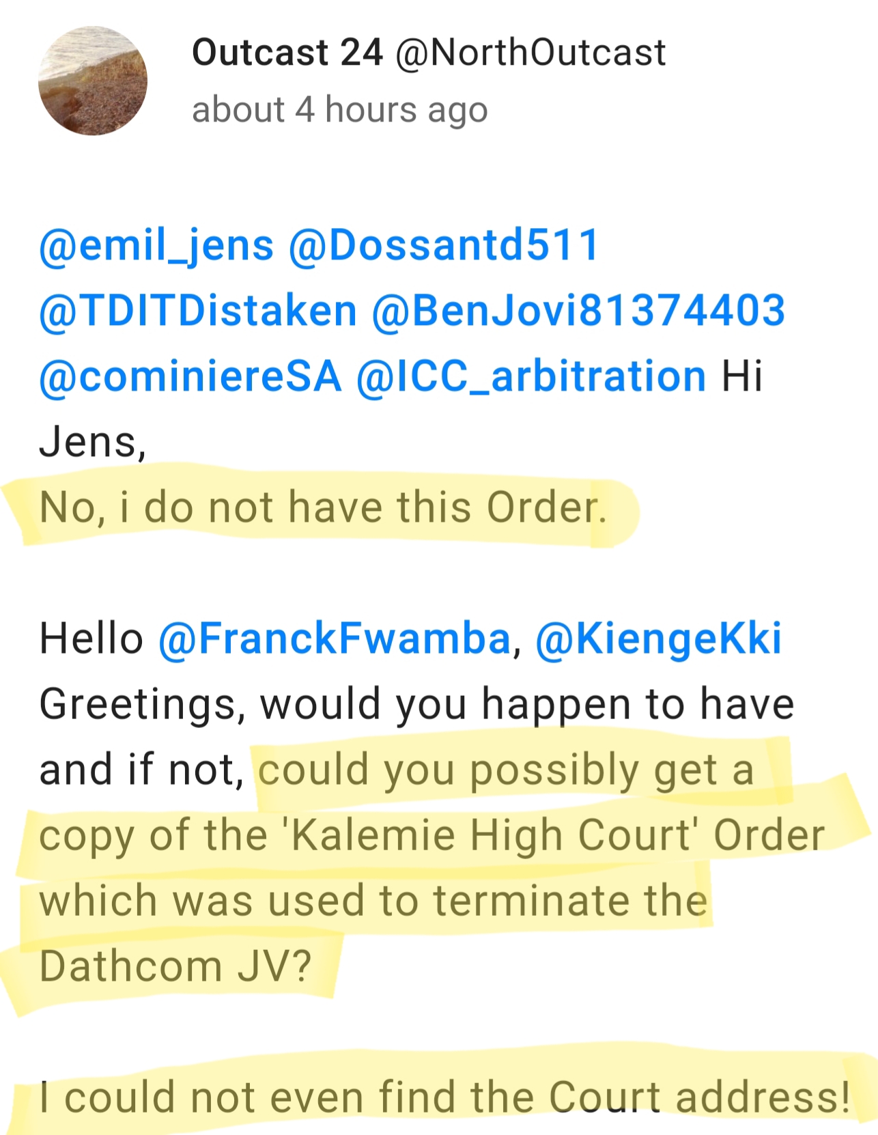This screenshot has width=878, height=1135.
Task: Go to the @ICC_arbitration mention
Action: (530, 376)
